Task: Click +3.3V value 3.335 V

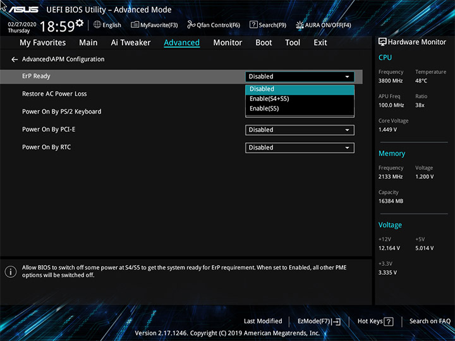Action: point(387,273)
